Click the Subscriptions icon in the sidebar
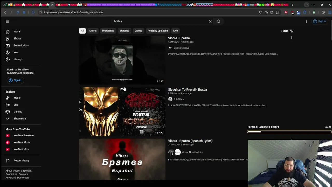332x187 pixels. 8,45
